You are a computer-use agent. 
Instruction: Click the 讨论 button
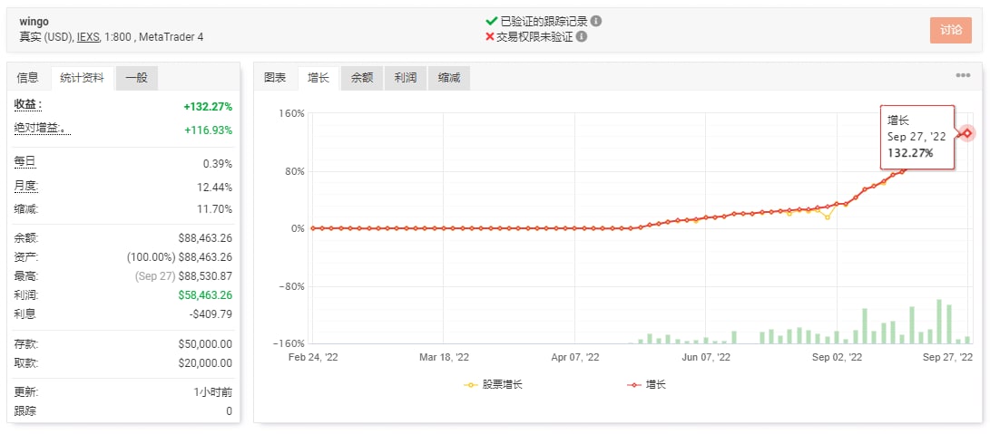pyautogui.click(x=951, y=30)
